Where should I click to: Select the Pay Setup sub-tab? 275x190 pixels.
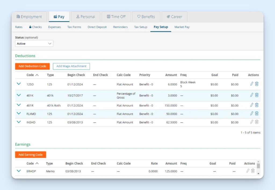[x=161, y=27]
